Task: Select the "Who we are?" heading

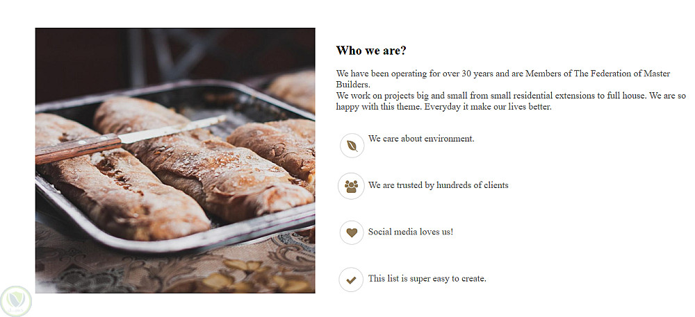Action: pyautogui.click(x=371, y=51)
